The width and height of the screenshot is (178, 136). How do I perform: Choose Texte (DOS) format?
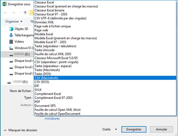105,74
